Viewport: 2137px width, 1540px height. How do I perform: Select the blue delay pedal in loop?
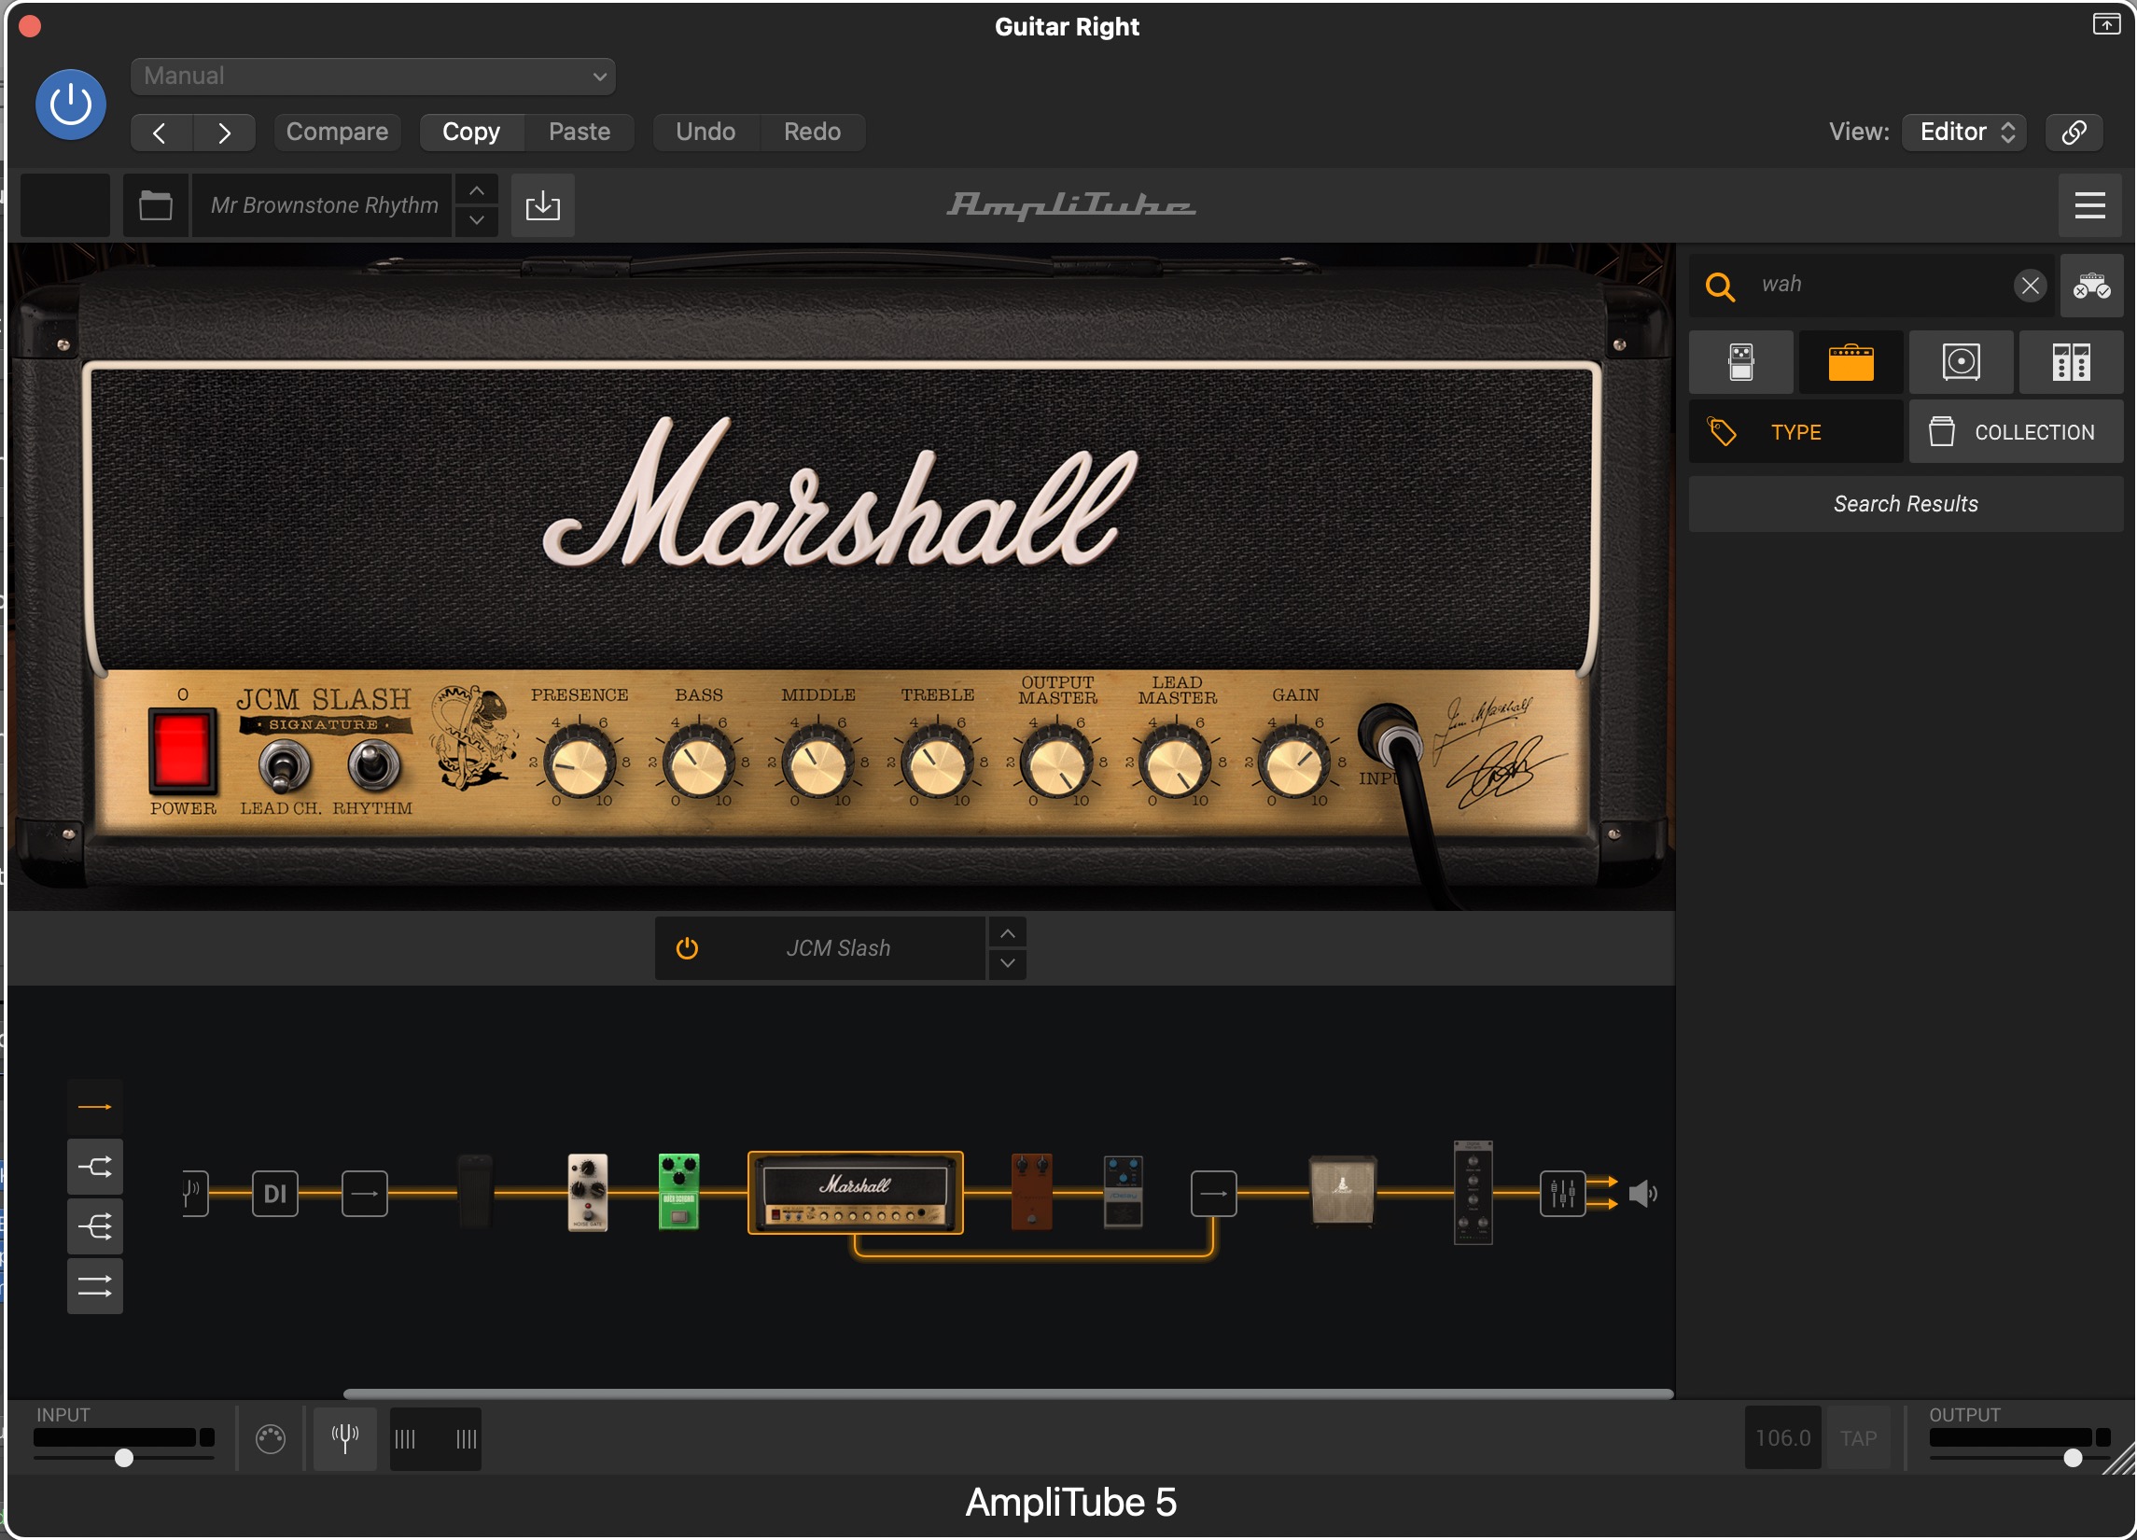tap(1123, 1191)
